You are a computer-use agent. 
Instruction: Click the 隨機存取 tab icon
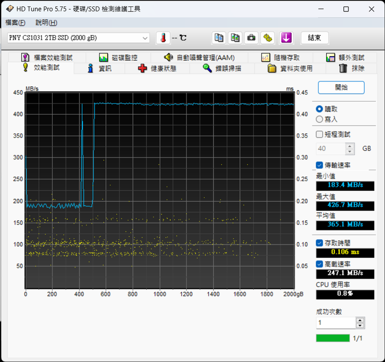(266, 57)
